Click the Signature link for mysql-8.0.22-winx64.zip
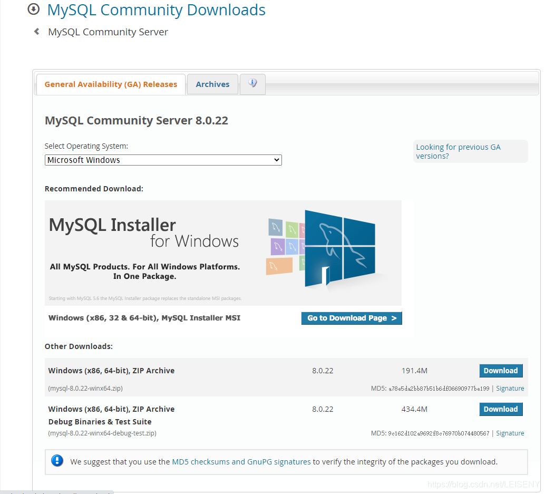Screen dimensions: 545x494 [x=510, y=388]
